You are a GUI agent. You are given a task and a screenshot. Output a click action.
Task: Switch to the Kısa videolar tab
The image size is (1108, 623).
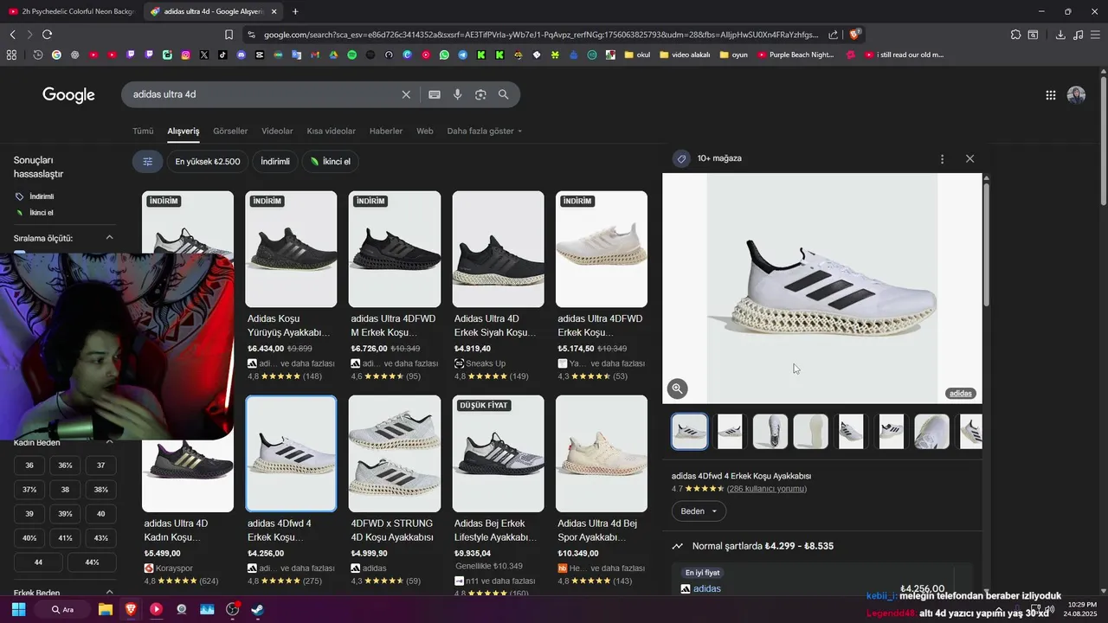(x=331, y=132)
